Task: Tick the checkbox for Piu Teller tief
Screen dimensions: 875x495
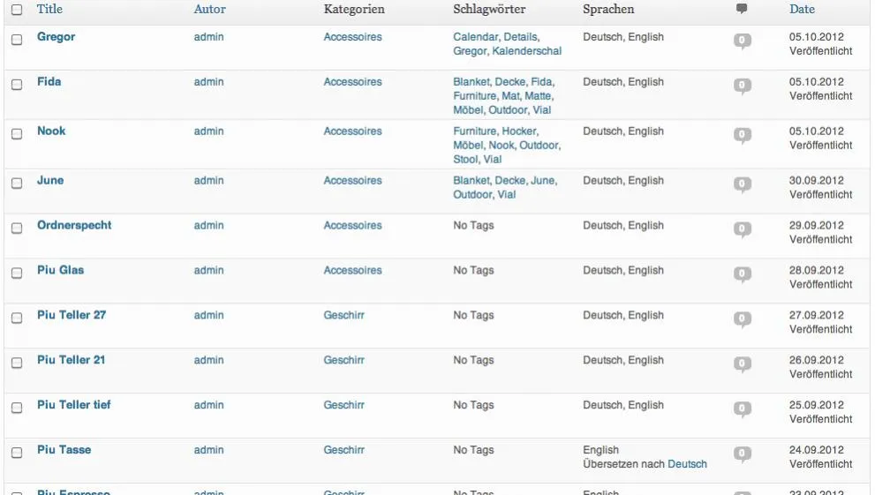Action: pos(18,408)
